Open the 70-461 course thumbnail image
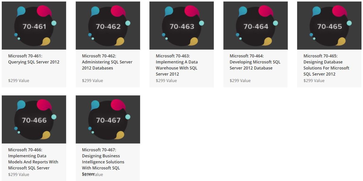 click(34, 25)
